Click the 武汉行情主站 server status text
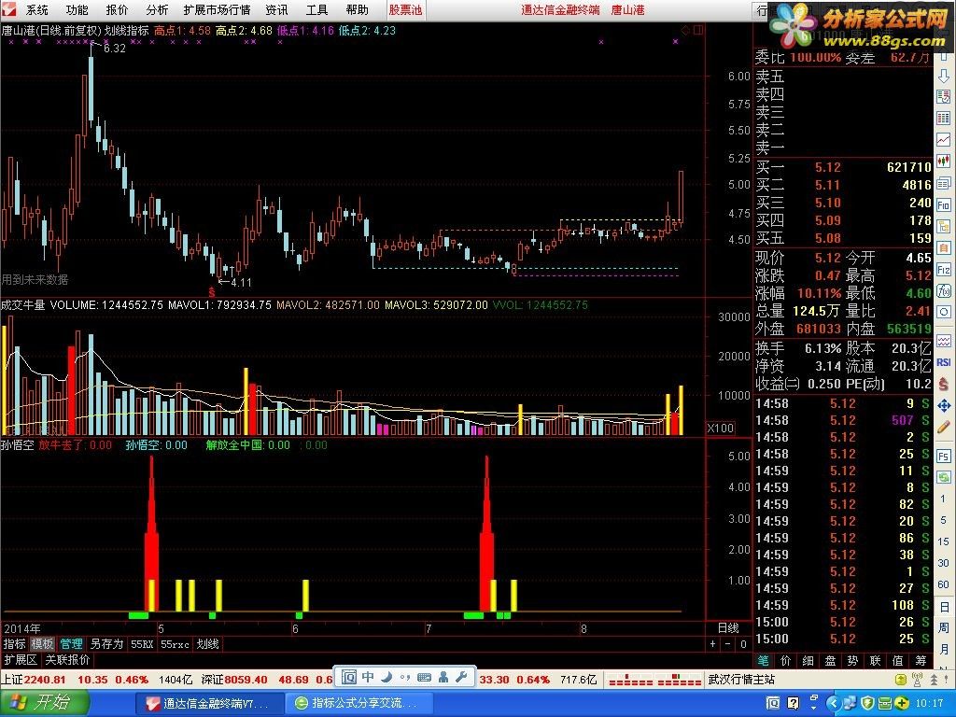 (x=741, y=680)
